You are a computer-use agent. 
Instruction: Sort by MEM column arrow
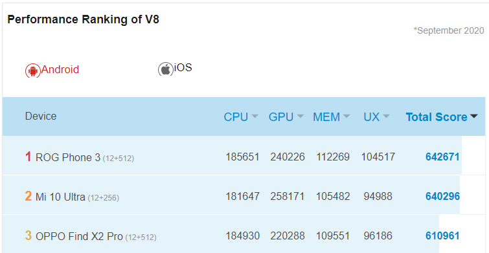point(346,116)
